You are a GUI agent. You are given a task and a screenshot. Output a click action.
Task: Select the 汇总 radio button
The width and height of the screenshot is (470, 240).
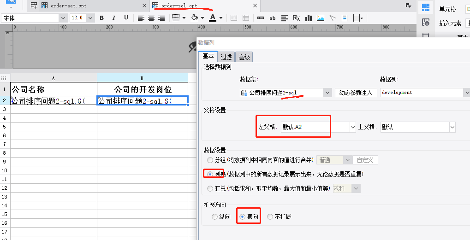click(x=210, y=188)
